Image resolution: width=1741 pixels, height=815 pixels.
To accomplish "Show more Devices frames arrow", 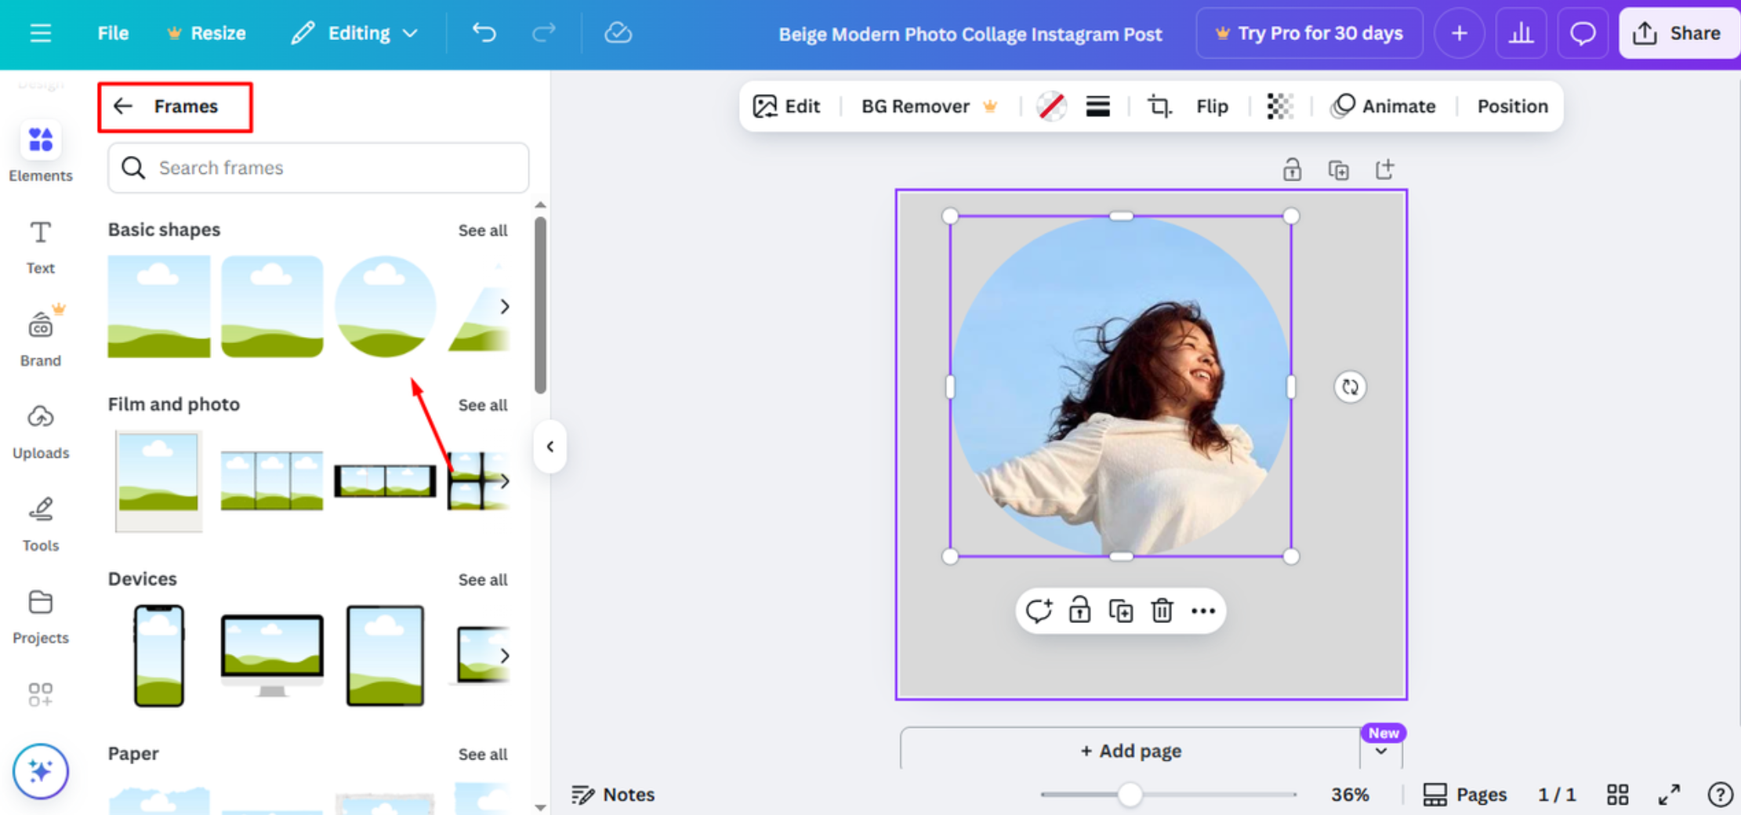I will tap(505, 656).
